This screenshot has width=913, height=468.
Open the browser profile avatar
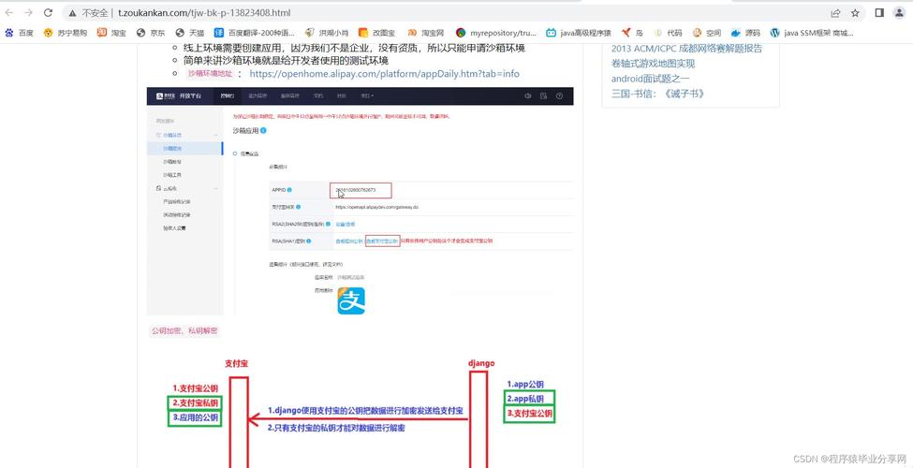pos(900,13)
